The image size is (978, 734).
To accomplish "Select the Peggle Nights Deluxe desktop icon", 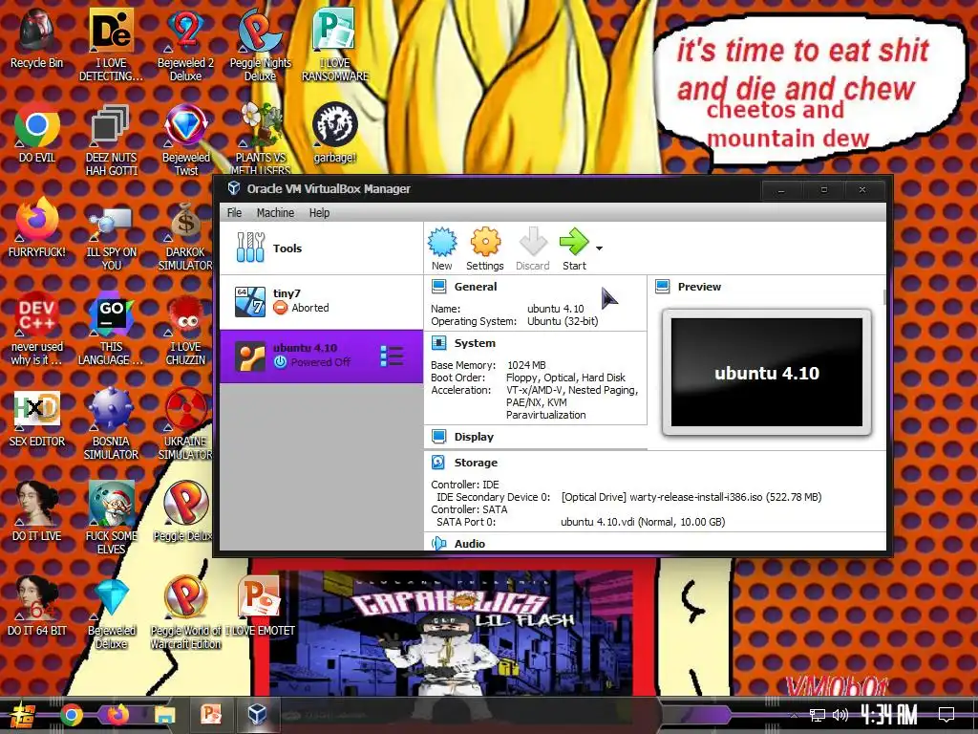I will [260, 45].
